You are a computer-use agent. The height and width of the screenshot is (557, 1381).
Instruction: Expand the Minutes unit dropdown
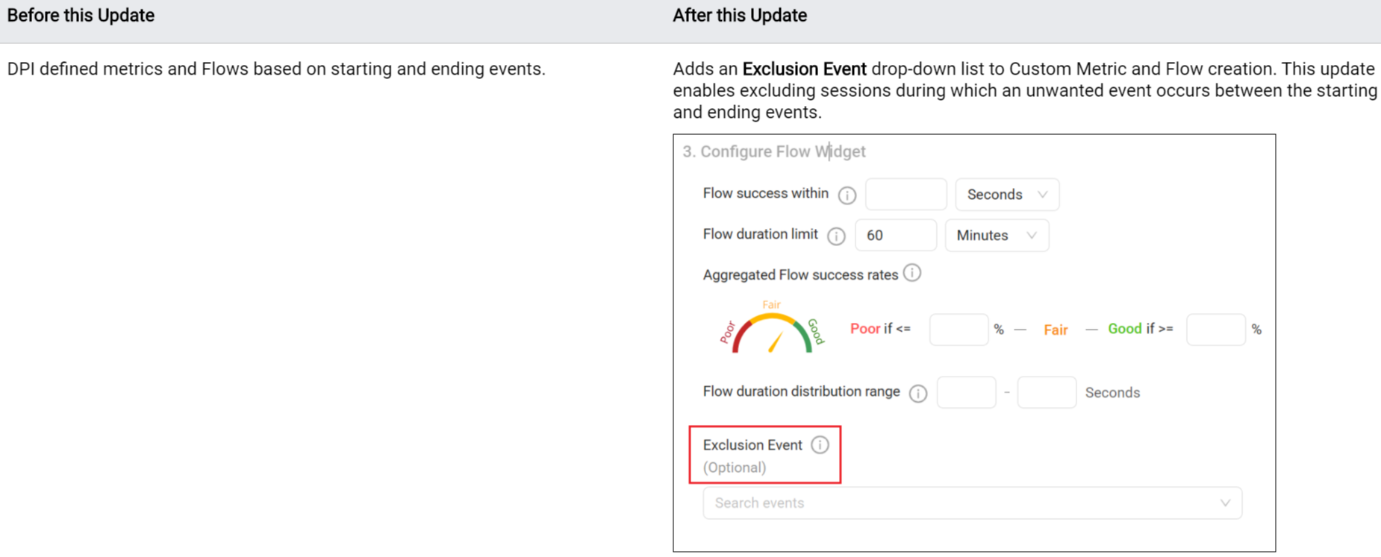pyautogui.click(x=997, y=236)
